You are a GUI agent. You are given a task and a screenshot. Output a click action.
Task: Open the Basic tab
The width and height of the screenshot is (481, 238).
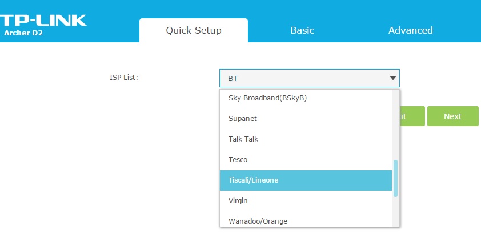[302, 30]
